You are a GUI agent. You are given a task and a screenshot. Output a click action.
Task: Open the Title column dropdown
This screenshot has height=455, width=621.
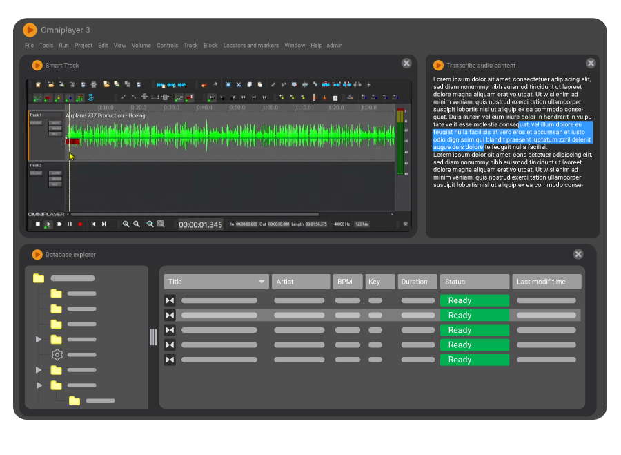[262, 282]
